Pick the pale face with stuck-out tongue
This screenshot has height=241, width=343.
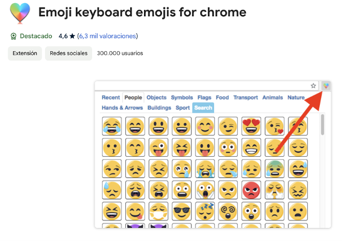pos(205,147)
